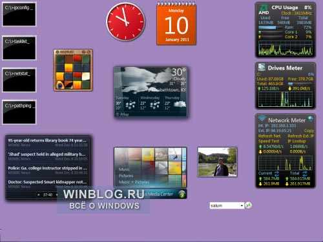
Task: Click the AMD logo in CPU Usage gadget
Action: [x=264, y=10]
